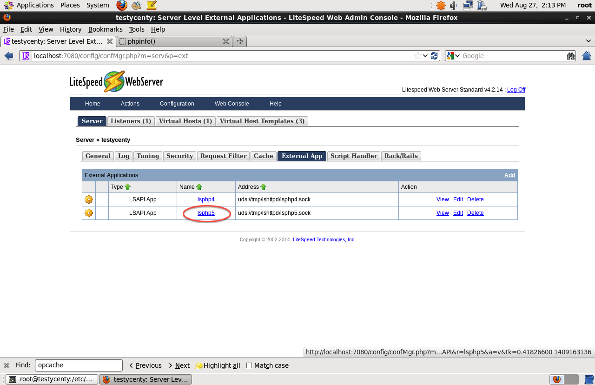Go back using the browser back arrow
Image resolution: width=595 pixels, height=385 pixels.
[9, 56]
